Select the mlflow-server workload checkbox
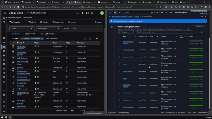 coord(13,89)
